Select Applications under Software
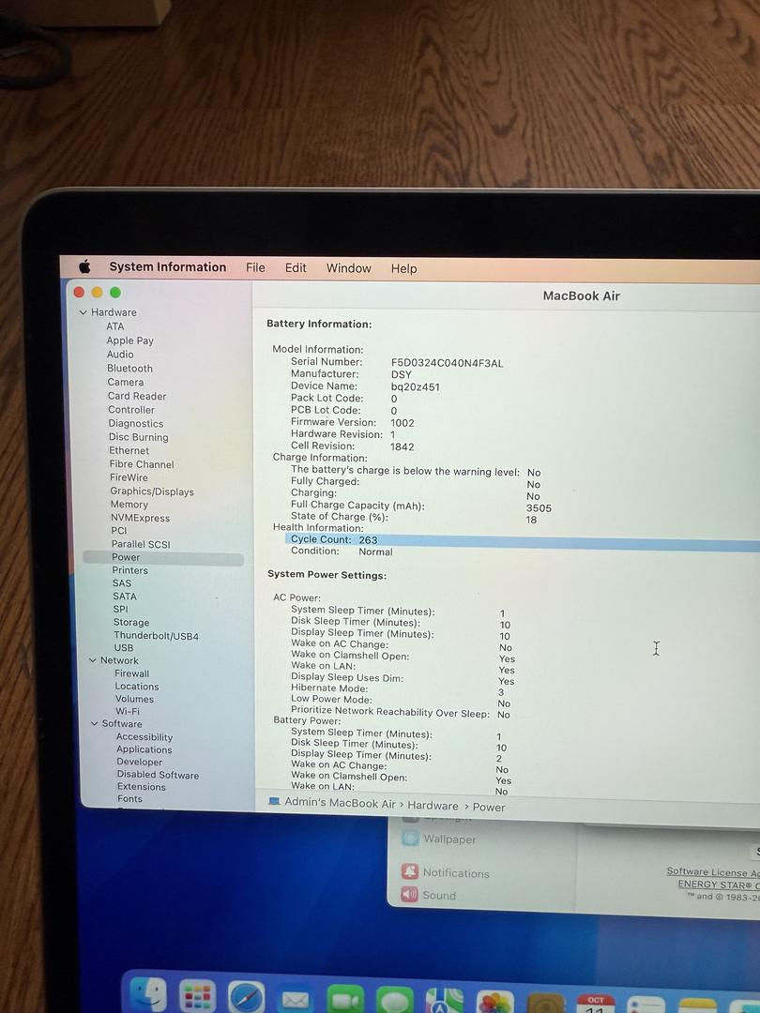The image size is (760, 1013). (144, 749)
